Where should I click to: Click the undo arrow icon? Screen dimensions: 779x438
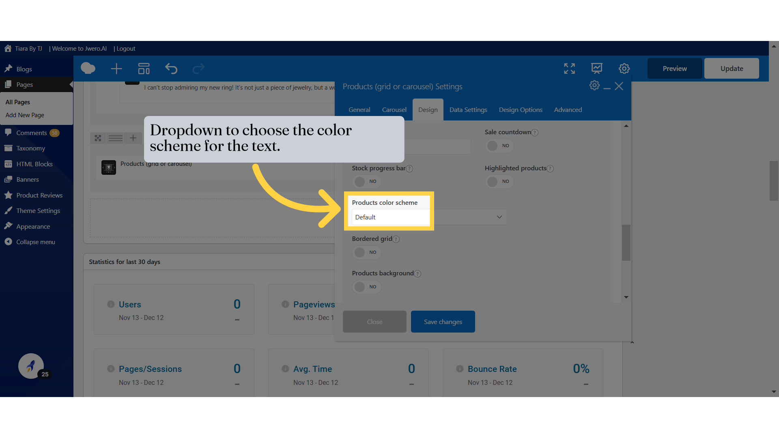tap(171, 69)
